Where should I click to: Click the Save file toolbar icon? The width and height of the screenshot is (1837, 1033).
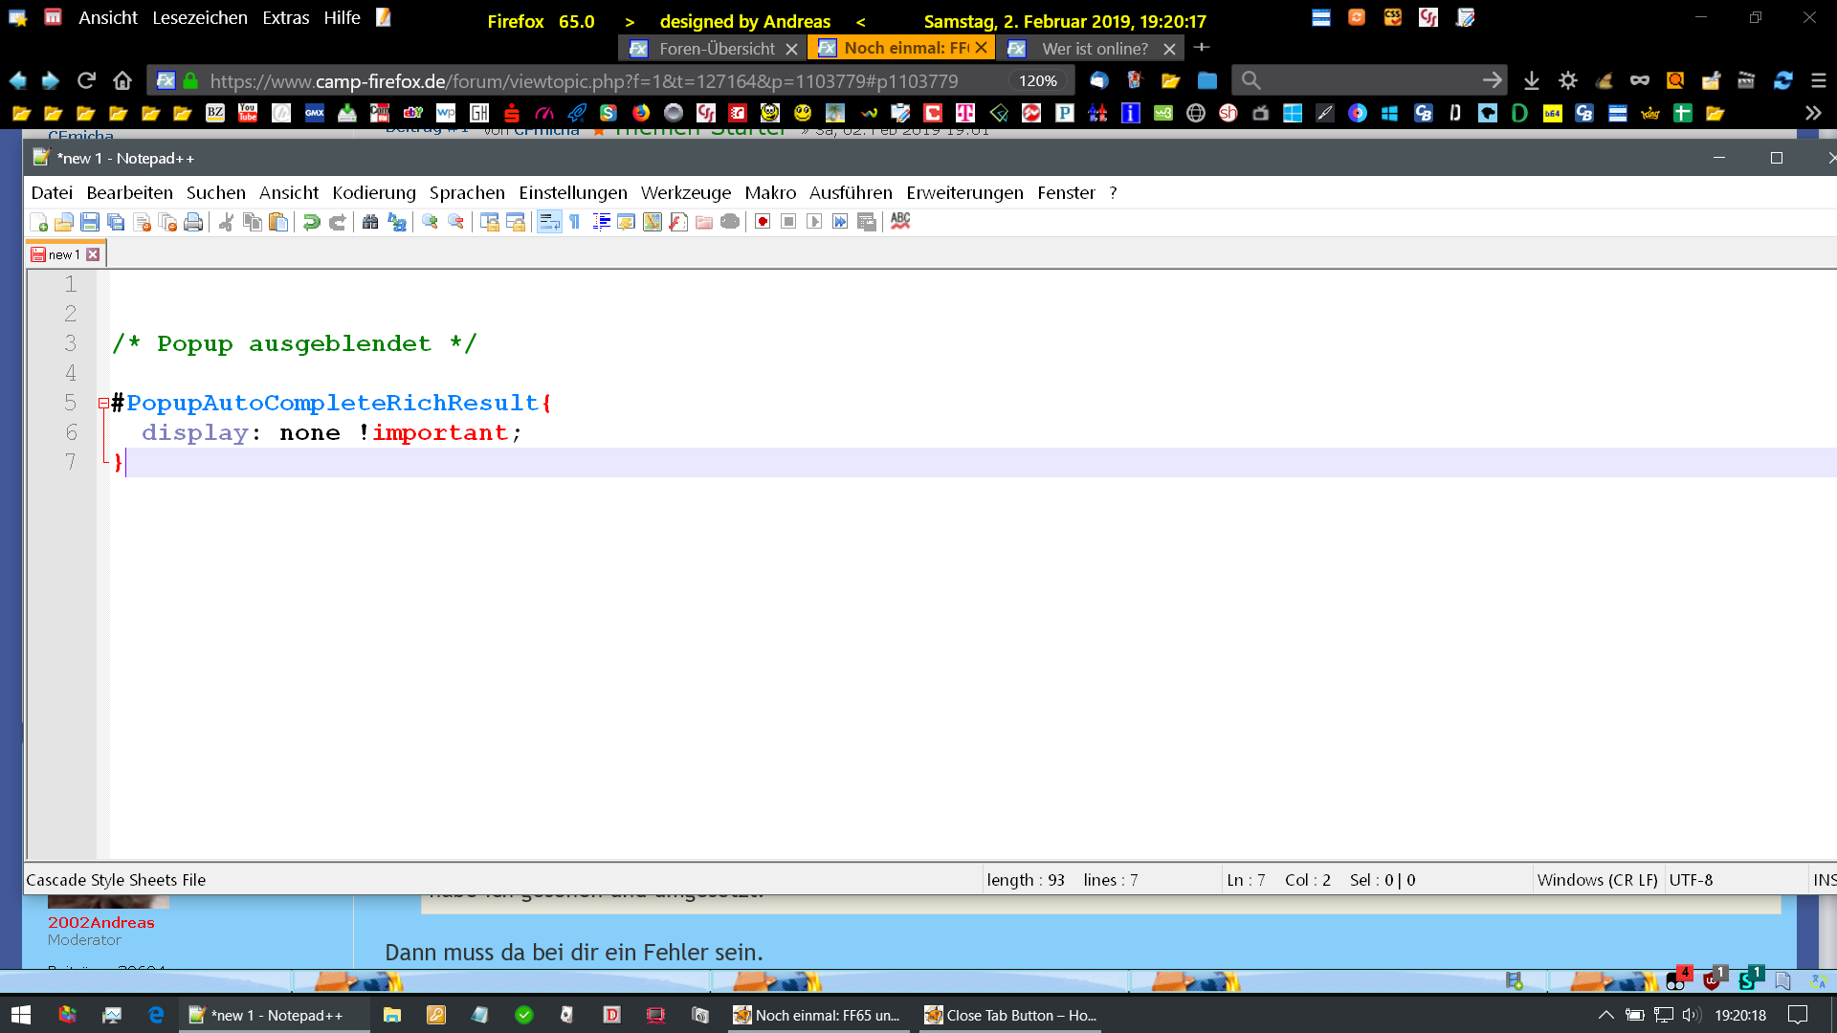click(x=90, y=222)
